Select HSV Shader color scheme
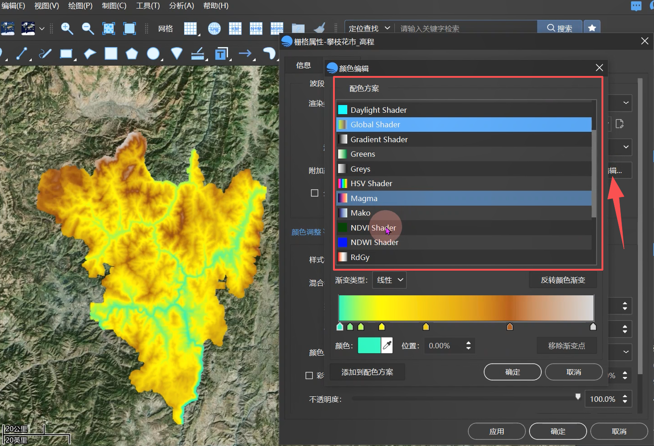Image resolution: width=654 pixels, height=446 pixels. coord(464,184)
